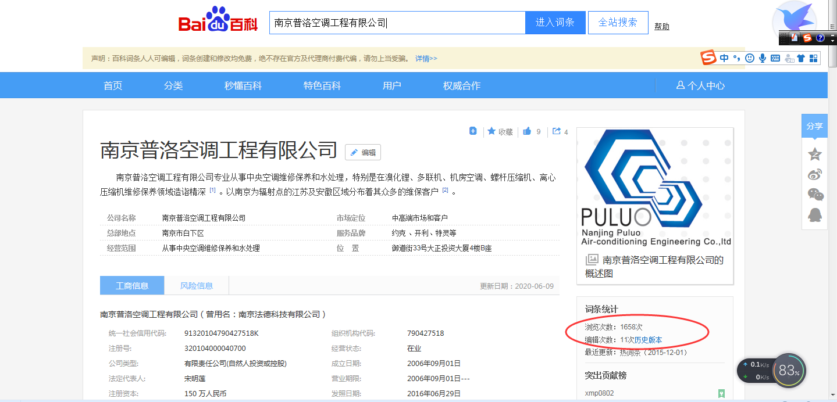Viewport: 837px width, 402px height.
Task: Click the organization code 790427518
Action: (x=425, y=333)
